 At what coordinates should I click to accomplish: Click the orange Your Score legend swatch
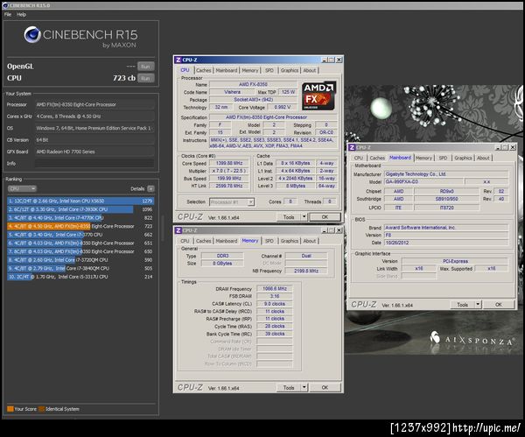point(10,409)
